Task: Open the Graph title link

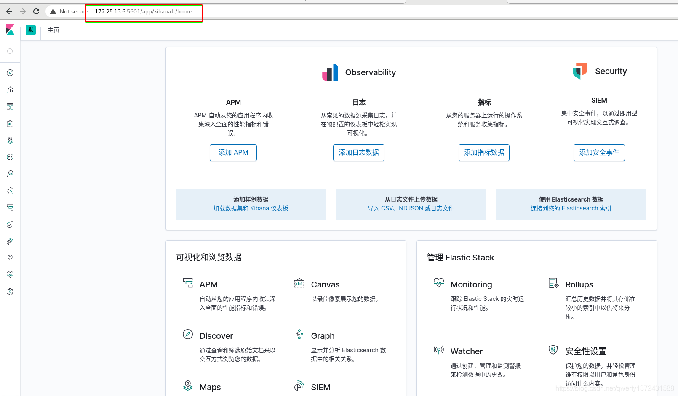Action: [x=323, y=336]
